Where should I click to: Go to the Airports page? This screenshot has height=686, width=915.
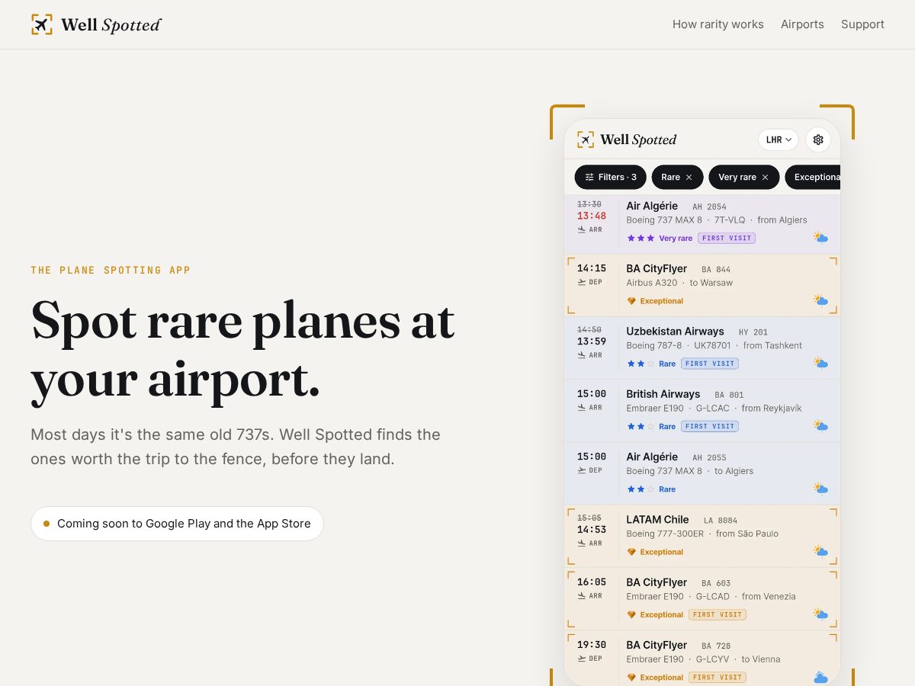802,24
